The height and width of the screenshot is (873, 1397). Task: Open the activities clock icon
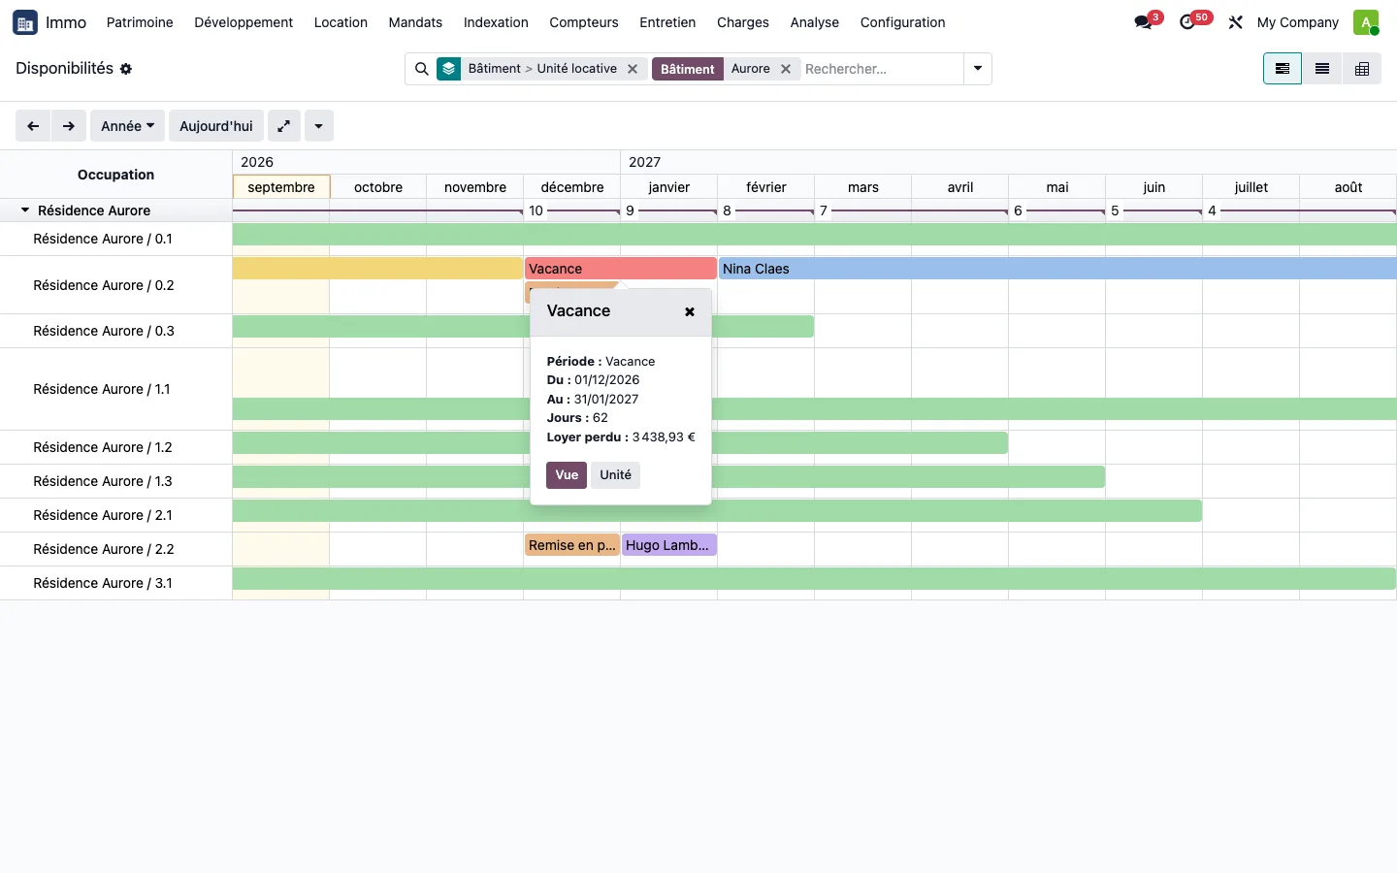(x=1187, y=22)
